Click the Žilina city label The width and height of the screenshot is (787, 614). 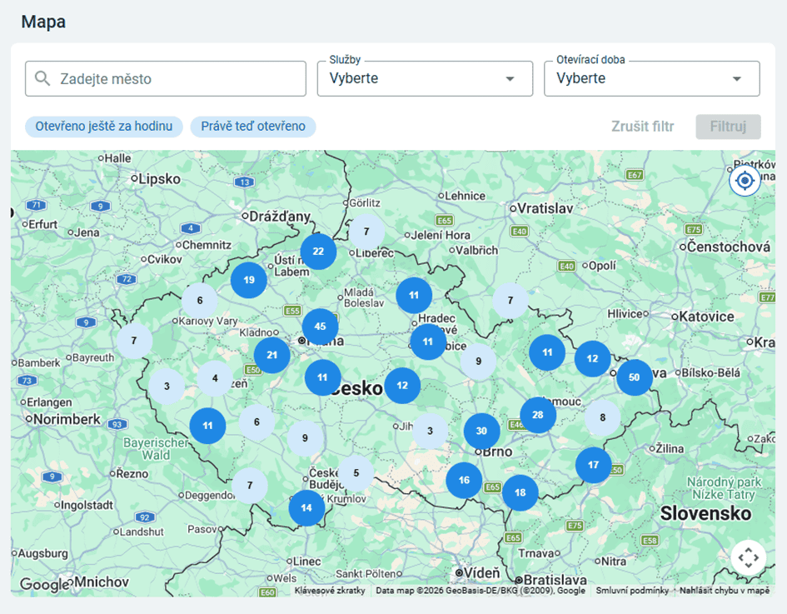tap(670, 448)
